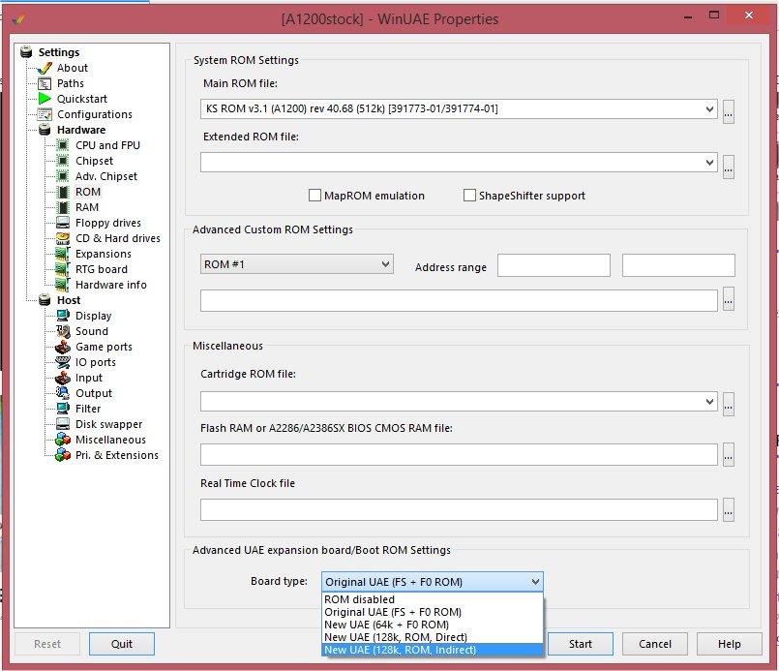
Task: Click the Help button
Action: coord(730,644)
